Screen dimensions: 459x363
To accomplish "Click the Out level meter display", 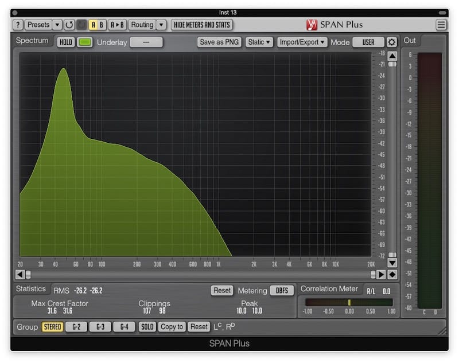I will coord(429,181).
